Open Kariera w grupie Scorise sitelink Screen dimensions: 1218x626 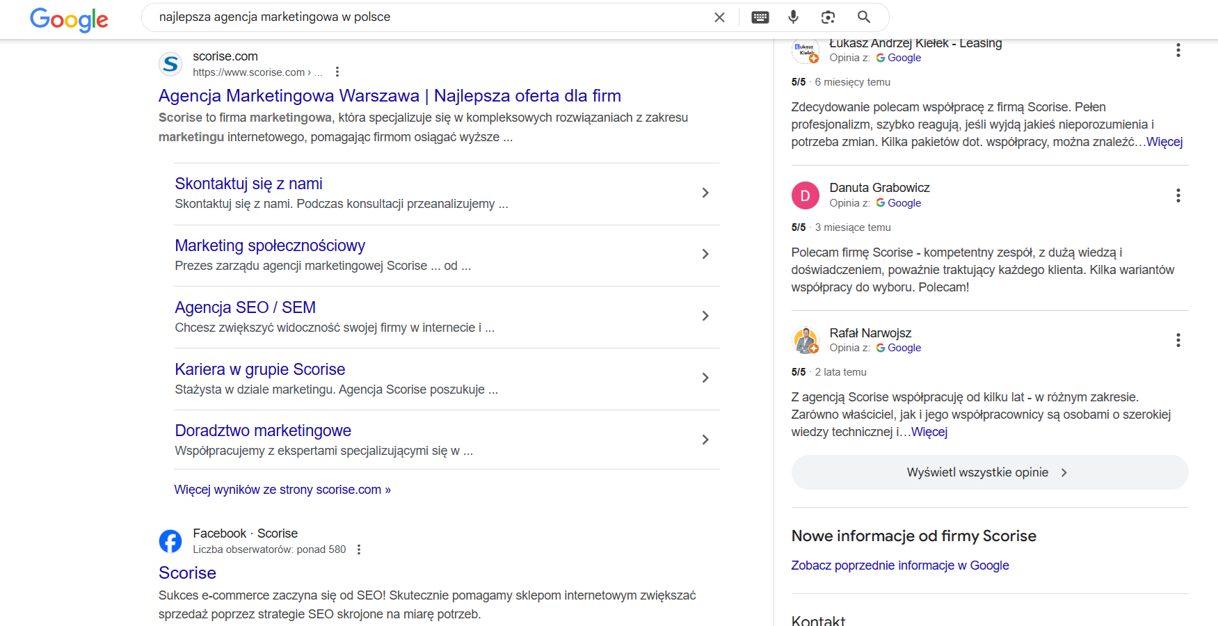coord(259,369)
